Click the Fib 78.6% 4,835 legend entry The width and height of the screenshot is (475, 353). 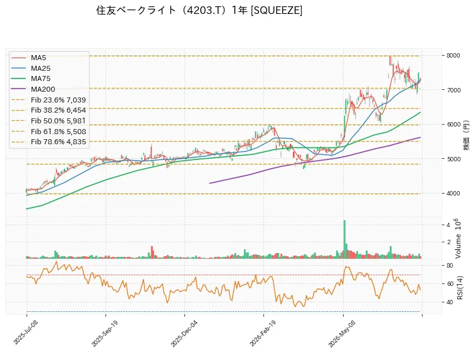pyautogui.click(x=49, y=142)
